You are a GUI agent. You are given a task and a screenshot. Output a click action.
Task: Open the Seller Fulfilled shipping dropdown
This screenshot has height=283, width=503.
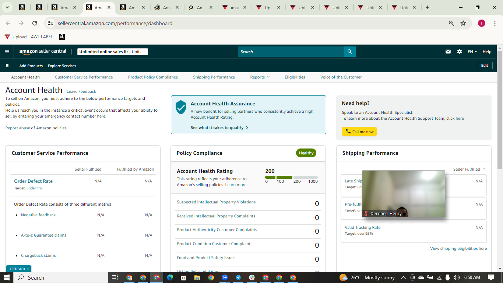(469, 169)
